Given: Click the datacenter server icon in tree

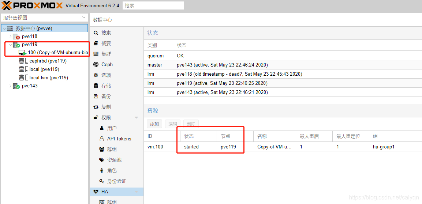Looking at the screenshot, I should [x=10, y=28].
